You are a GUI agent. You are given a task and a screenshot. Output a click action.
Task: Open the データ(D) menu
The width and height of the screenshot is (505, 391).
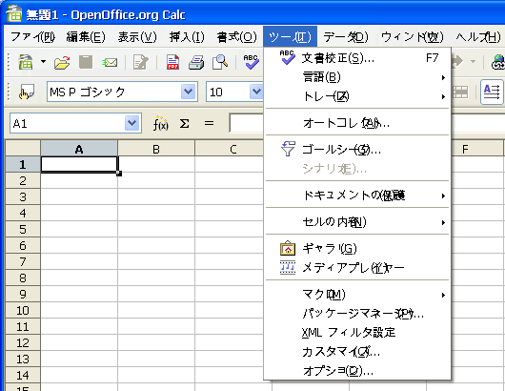tap(346, 37)
